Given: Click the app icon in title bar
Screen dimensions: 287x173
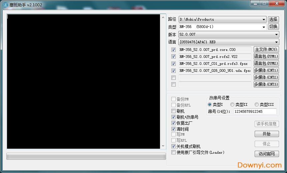Looking at the screenshot, I should 5,5.
